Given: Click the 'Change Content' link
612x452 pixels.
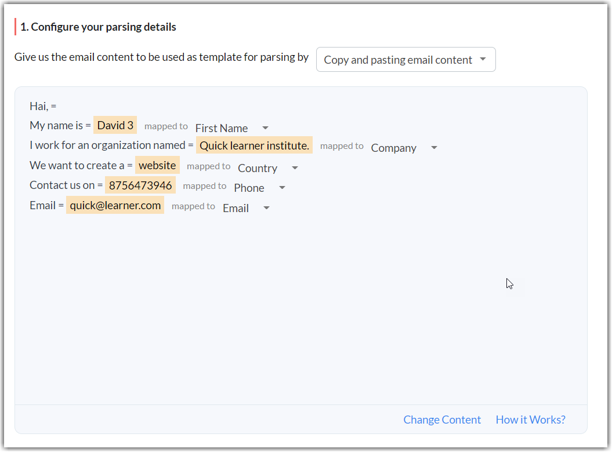Looking at the screenshot, I should point(442,420).
